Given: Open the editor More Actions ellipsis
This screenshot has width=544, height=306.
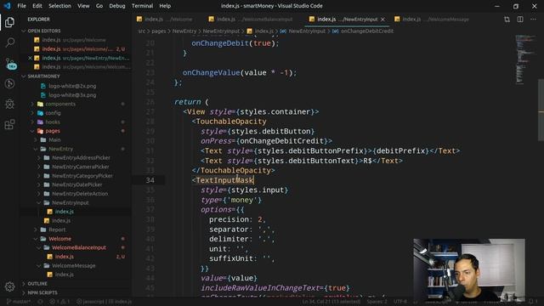Looking at the screenshot, I should coord(533,20).
